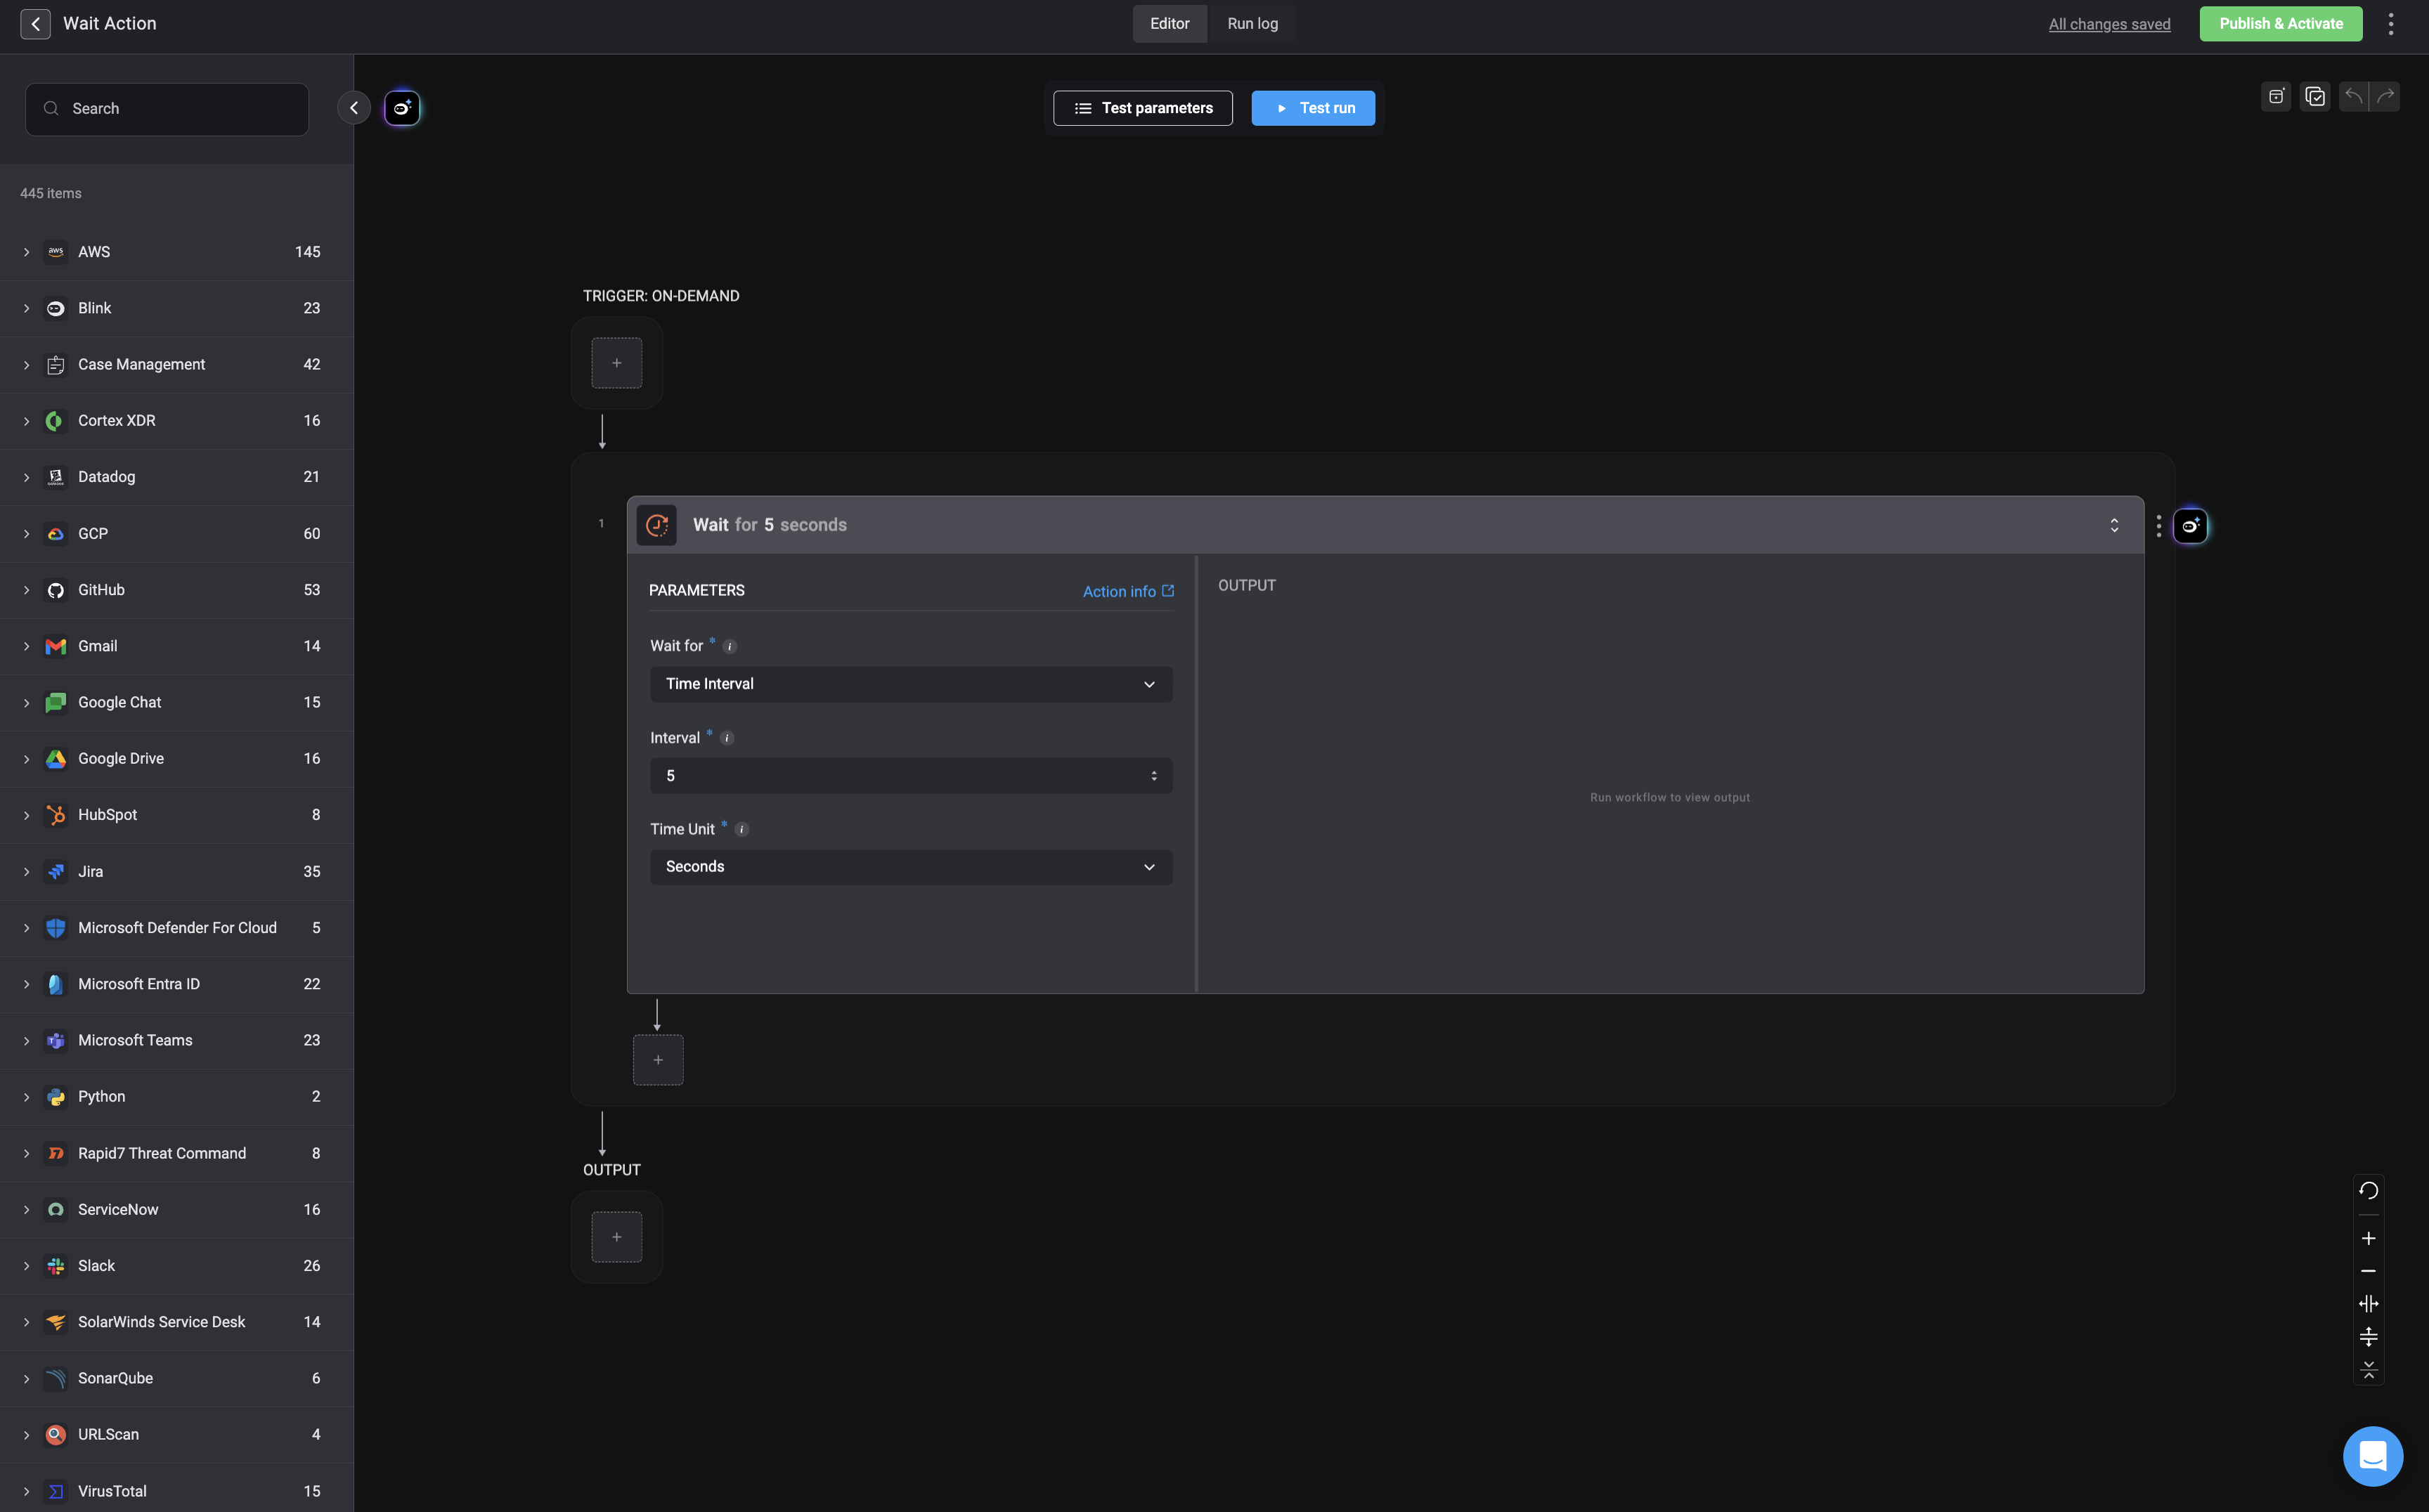Collapse the left sidebar panel
Image resolution: width=2429 pixels, height=1512 pixels.
click(x=353, y=108)
